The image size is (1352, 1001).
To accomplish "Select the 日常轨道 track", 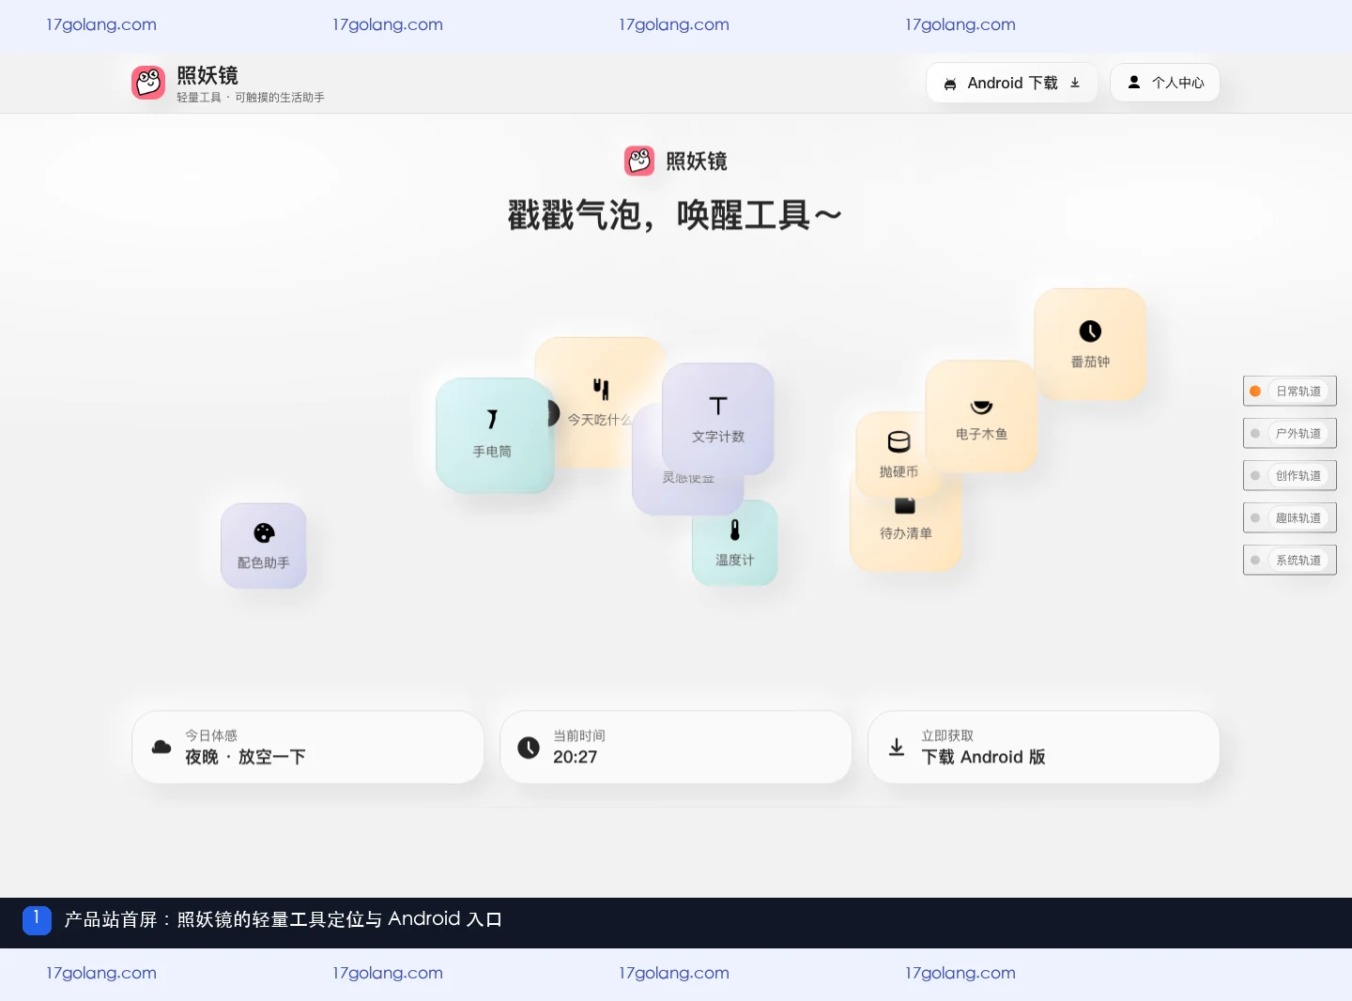I will click(1290, 392).
